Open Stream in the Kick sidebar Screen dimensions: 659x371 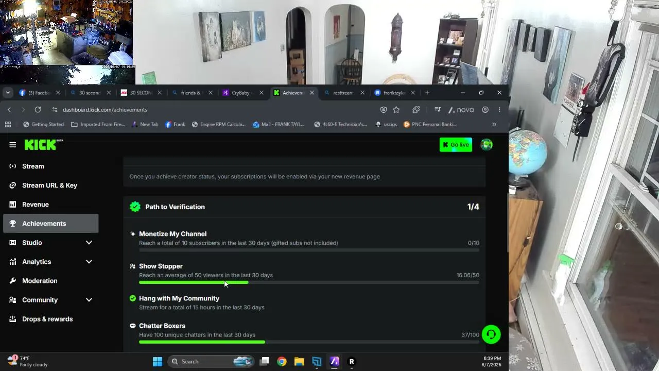coord(50,166)
